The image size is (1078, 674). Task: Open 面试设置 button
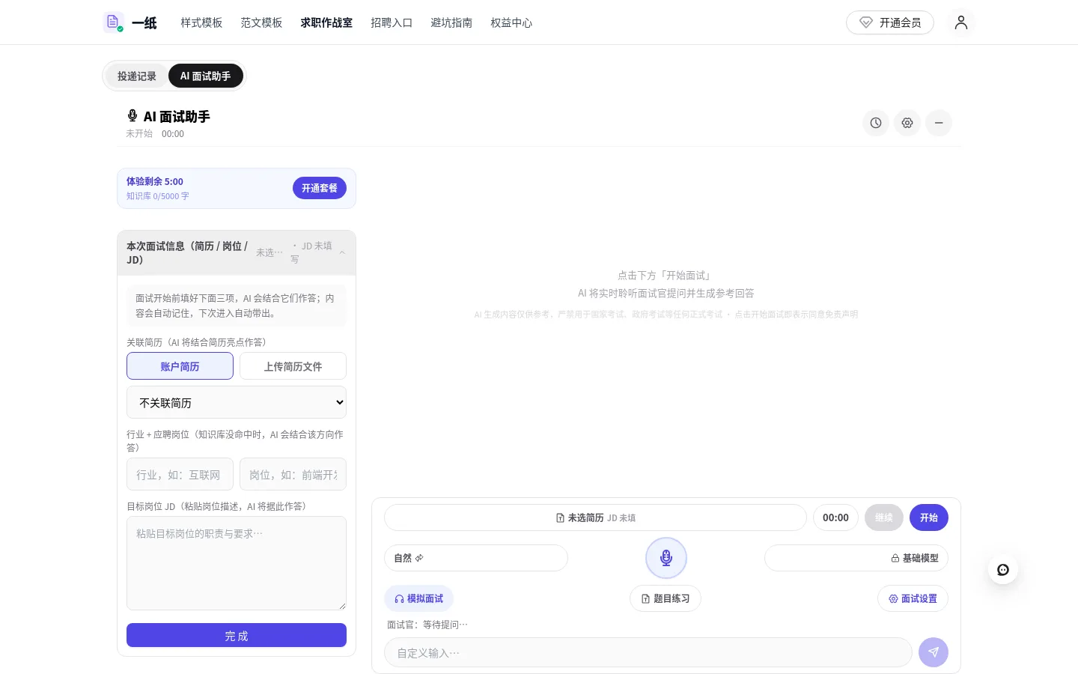[913, 598]
